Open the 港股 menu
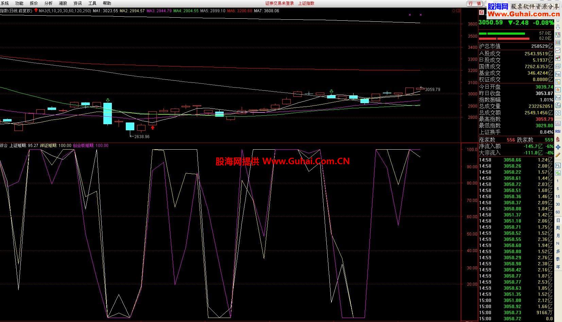Screen dimensions: 562x322 (63, 3)
